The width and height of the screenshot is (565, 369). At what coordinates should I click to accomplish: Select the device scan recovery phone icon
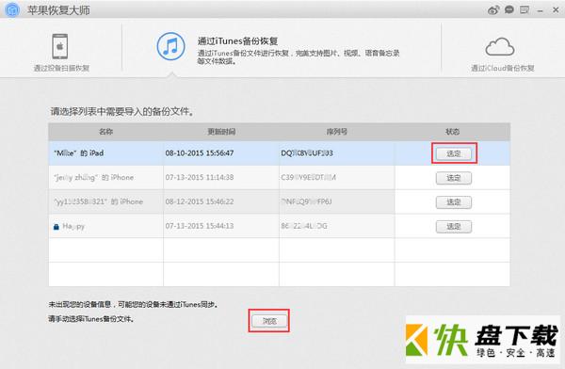click(60, 46)
